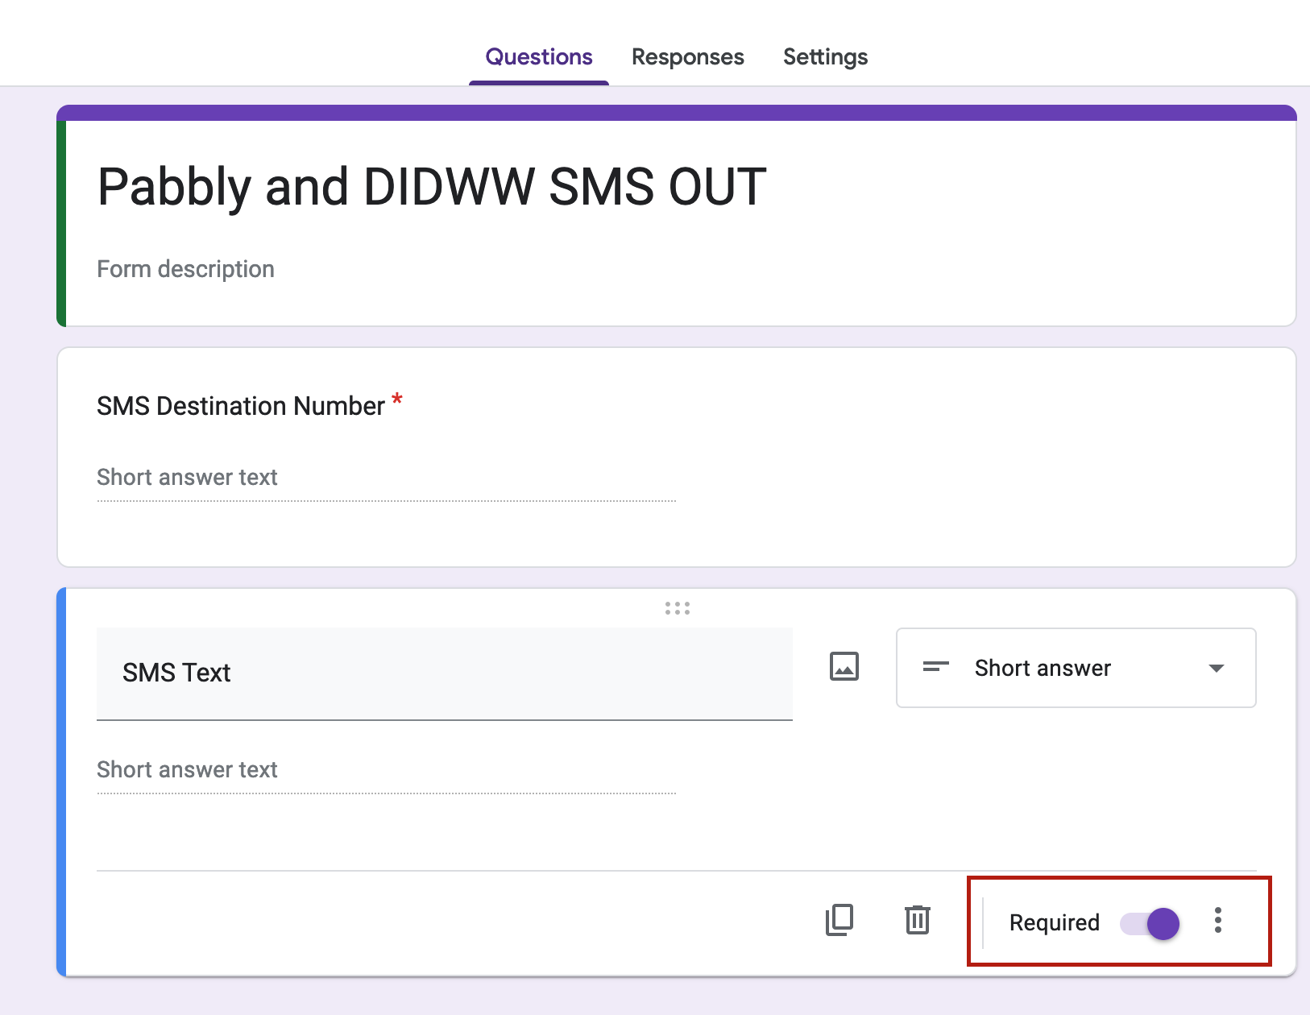Screen dimensions: 1310x1015
Task: Delete the SMS Text question
Action: [917, 920]
